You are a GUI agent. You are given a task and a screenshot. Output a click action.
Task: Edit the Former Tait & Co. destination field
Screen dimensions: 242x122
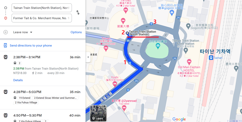click(42, 18)
